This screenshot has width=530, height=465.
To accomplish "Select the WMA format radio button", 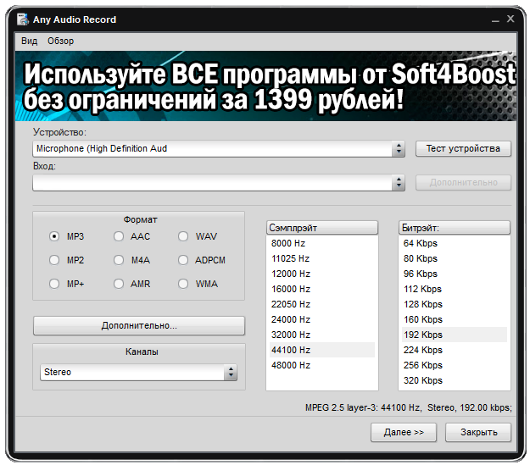I will 183,284.
